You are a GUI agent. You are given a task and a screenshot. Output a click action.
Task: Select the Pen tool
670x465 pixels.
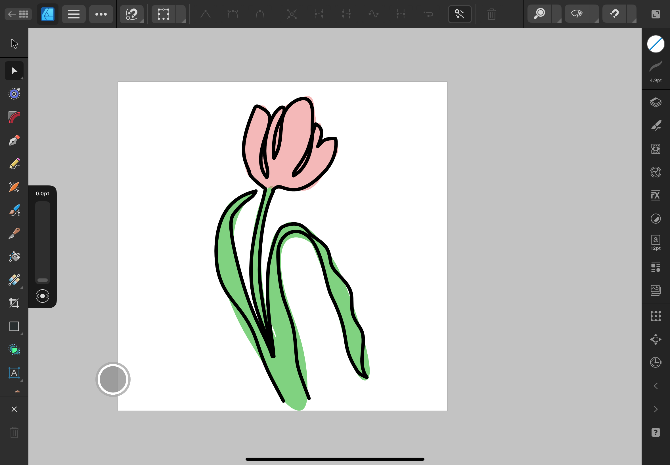[14, 140]
